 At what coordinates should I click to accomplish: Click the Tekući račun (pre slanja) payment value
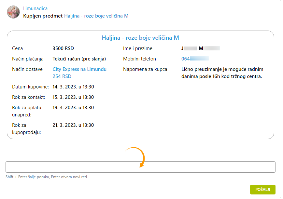coord(79,59)
